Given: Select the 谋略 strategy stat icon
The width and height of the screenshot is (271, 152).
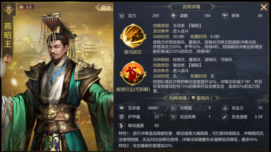Looking at the screenshot, I should [x=173, y=16].
